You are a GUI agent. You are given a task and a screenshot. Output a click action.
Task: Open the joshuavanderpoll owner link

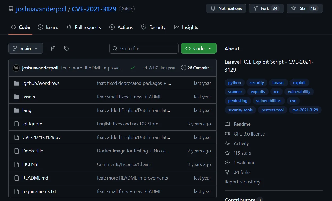(41, 9)
